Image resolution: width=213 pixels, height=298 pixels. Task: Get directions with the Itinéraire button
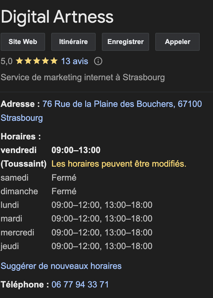click(x=73, y=42)
